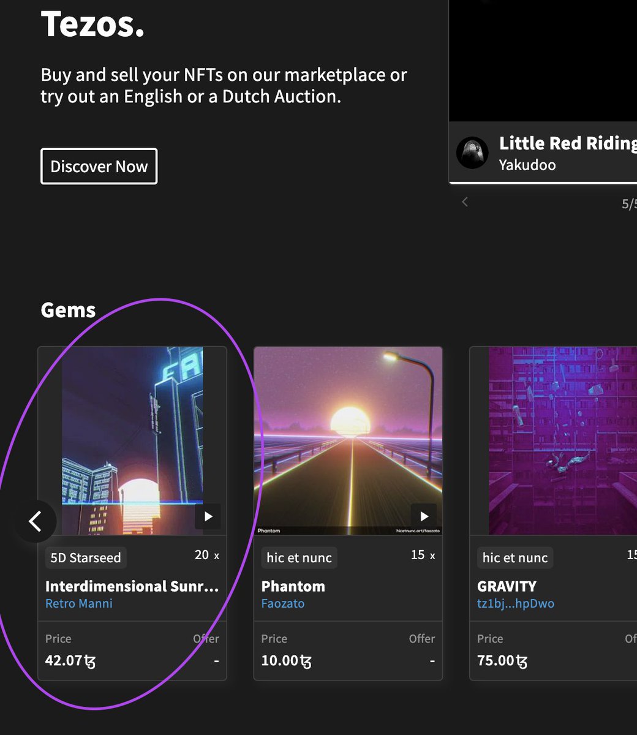
Task: Open the Interdimensional Sunr... title
Action: (x=132, y=586)
